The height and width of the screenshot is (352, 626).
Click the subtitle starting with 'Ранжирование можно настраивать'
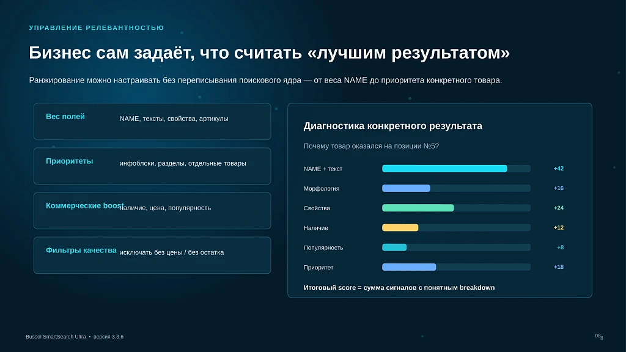click(265, 80)
